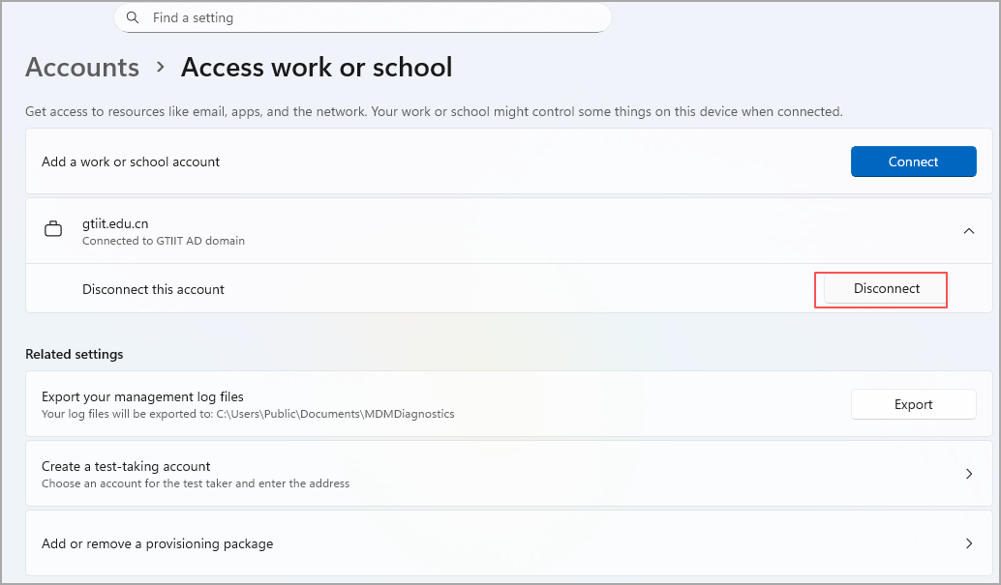Collapse the gtiit.edu.cn account section chevron

tap(968, 230)
